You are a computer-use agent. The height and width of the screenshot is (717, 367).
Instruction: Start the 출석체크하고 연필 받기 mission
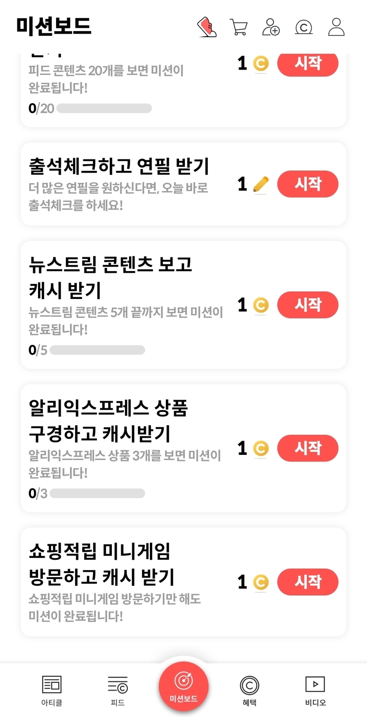(x=308, y=184)
